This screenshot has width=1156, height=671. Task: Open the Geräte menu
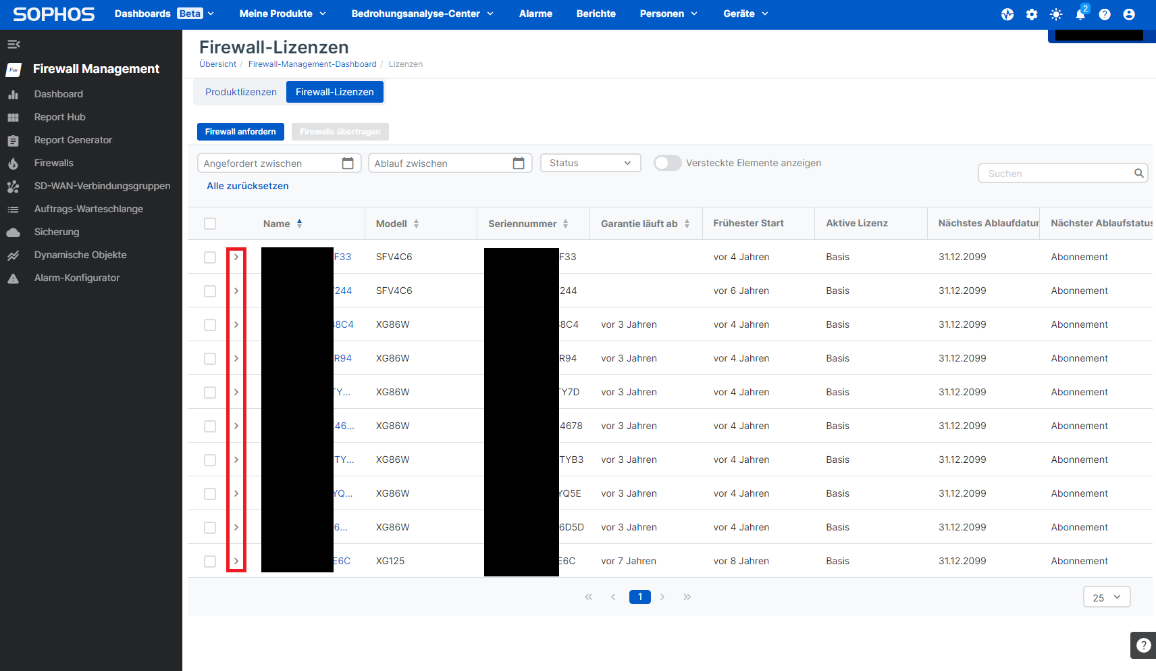click(745, 14)
